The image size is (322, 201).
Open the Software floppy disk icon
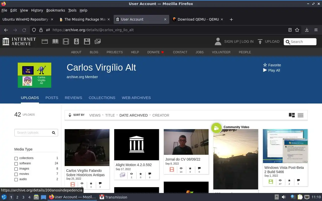[87, 41]
